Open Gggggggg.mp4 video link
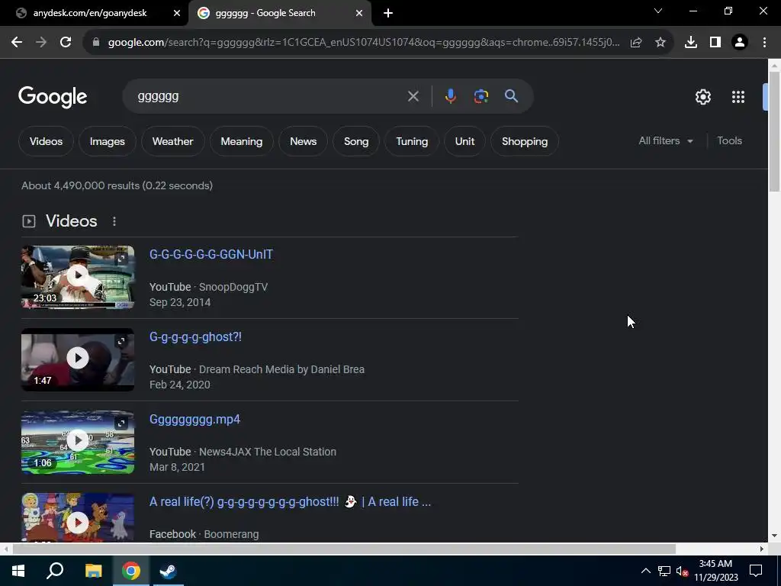The width and height of the screenshot is (781, 586). [194, 420]
